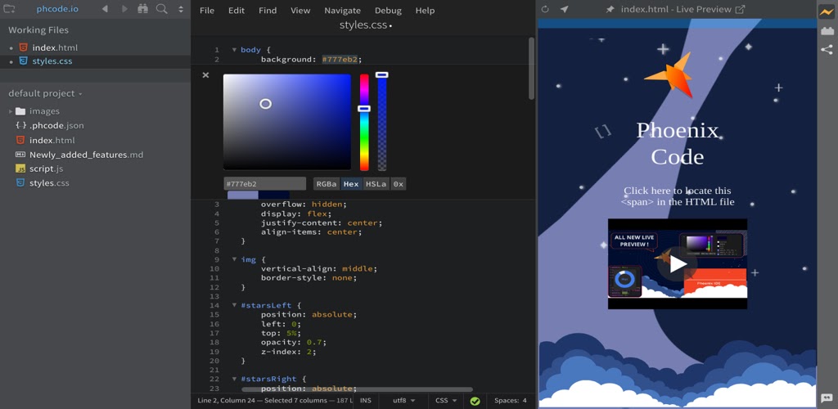Click the rainbow hue slider

pos(364,123)
